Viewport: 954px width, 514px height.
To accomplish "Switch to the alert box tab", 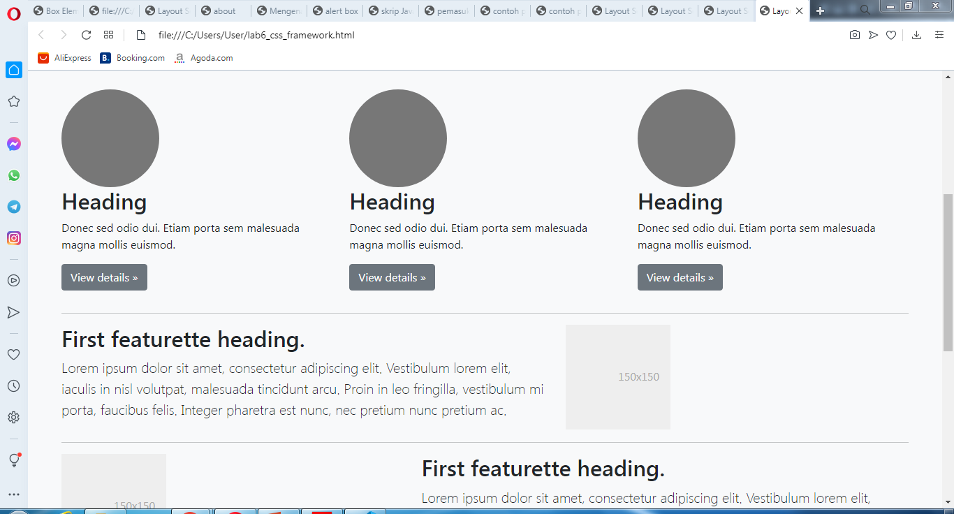I will click(x=335, y=10).
